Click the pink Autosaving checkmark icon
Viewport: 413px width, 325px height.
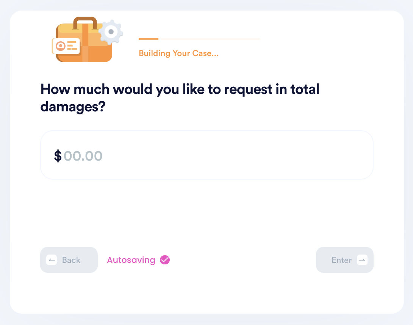tap(165, 260)
